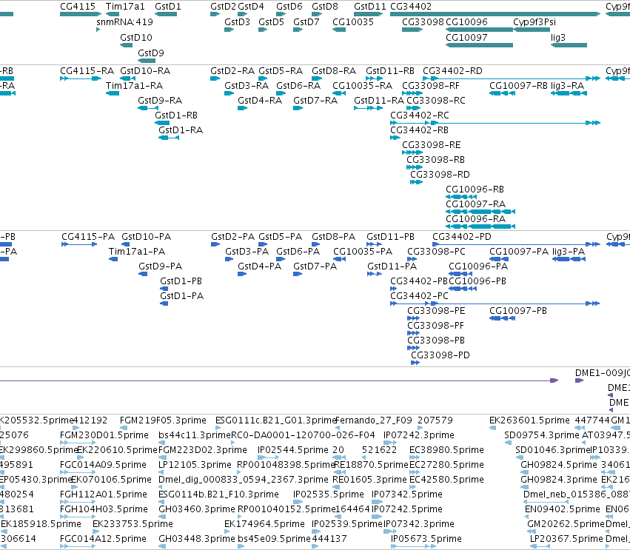Click the GstD10-RA transcript label
The height and width of the screenshot is (550, 630).
tap(145, 71)
